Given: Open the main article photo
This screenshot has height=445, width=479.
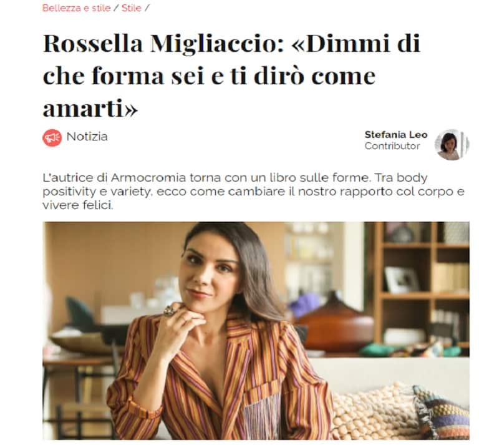Looking at the screenshot, I should pos(256,330).
